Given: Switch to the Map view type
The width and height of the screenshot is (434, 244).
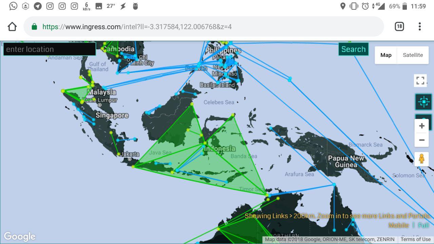Looking at the screenshot, I should pyautogui.click(x=386, y=55).
